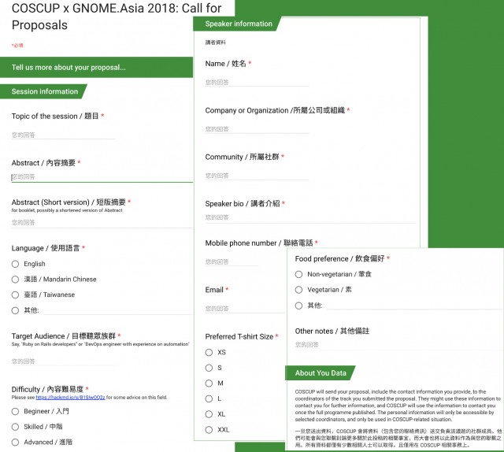Image resolution: width=504 pixels, height=452 pixels.
Task: Click the Community / 所屬社群 answer field
Action: 257,176
